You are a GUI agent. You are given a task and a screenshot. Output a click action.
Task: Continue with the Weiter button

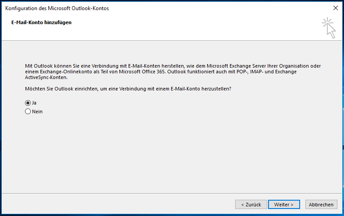(x=284, y=205)
